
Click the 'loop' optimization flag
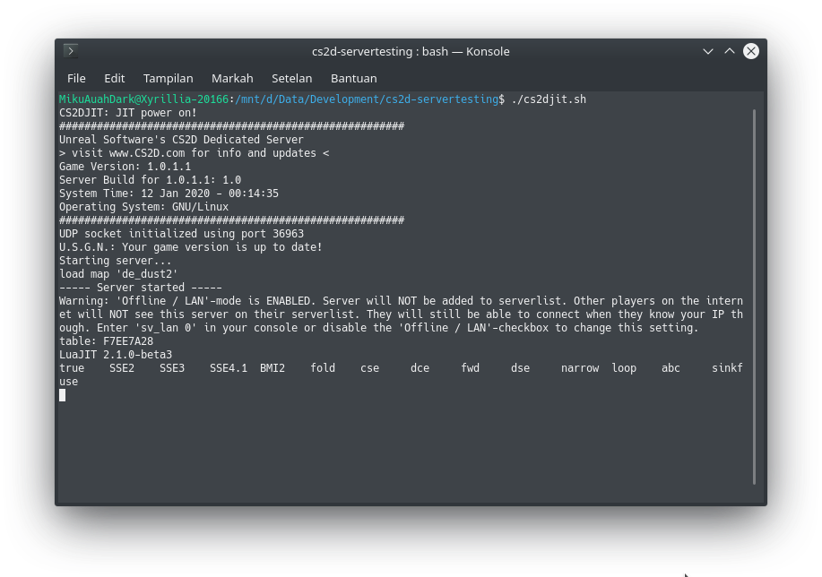[624, 368]
